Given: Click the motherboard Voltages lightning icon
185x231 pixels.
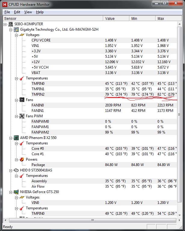Looking at the screenshot, I should 22,35.
